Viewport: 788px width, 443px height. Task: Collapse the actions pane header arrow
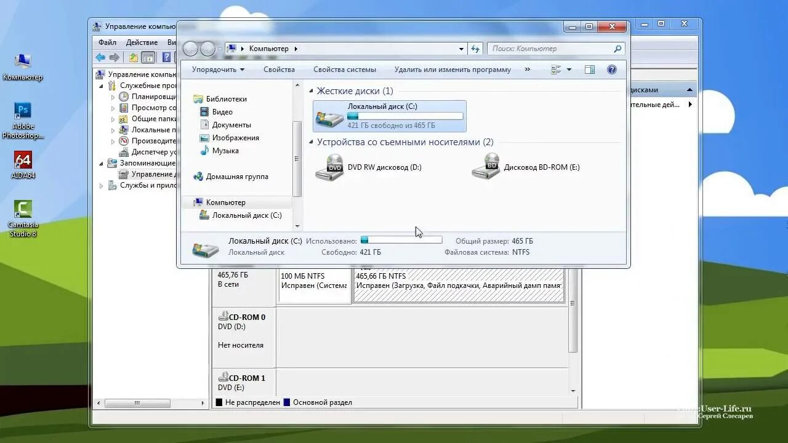(690, 90)
